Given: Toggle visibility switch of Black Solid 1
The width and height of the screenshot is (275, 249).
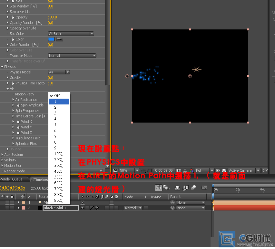Looking at the screenshot, I should pyautogui.click(x=2, y=208).
